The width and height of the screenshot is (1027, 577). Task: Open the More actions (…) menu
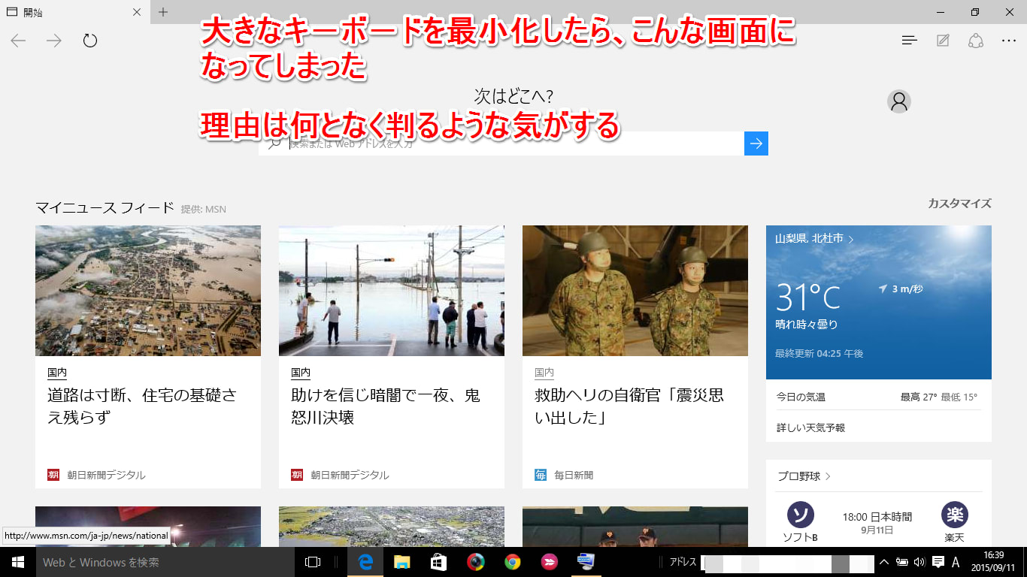[x=1008, y=41]
